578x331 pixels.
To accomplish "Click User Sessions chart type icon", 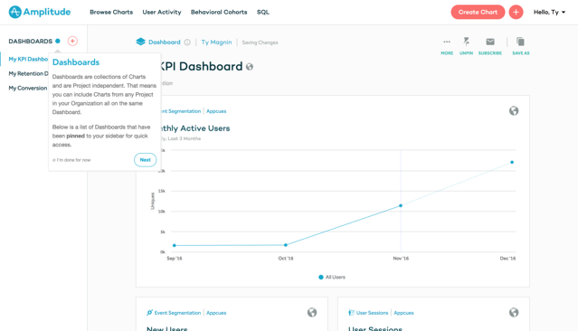I will [x=351, y=313].
